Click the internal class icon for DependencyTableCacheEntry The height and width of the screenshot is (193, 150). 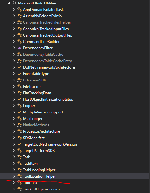point(20,61)
